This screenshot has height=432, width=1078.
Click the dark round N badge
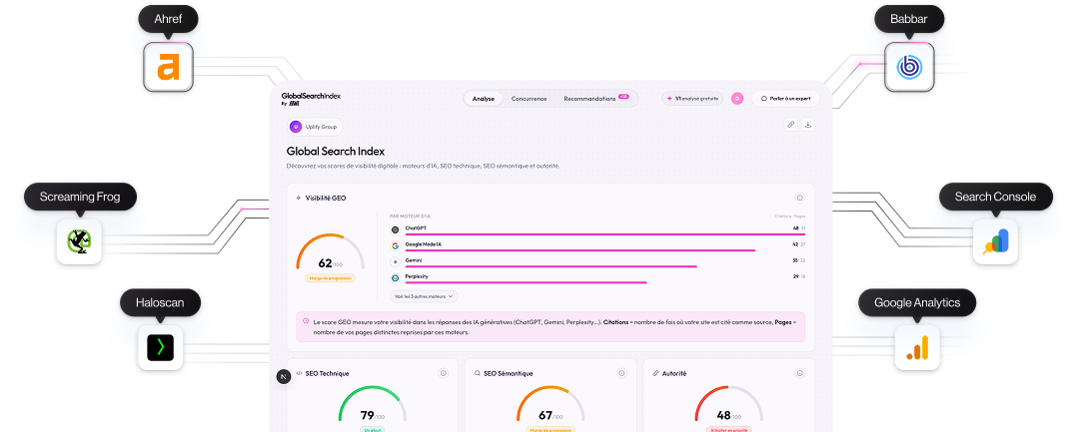tap(284, 376)
